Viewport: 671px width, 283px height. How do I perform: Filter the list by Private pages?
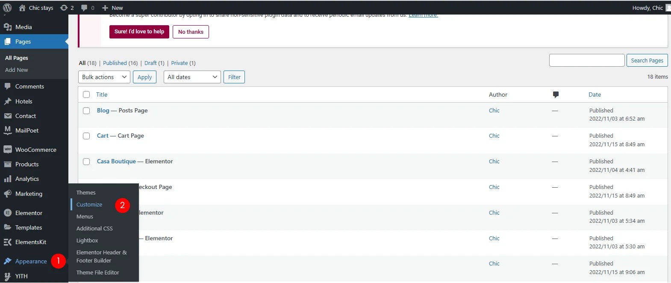(180, 63)
